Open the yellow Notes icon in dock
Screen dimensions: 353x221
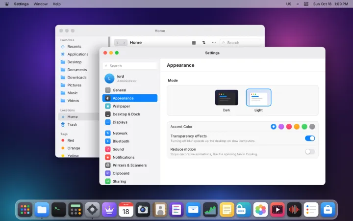[227, 210]
